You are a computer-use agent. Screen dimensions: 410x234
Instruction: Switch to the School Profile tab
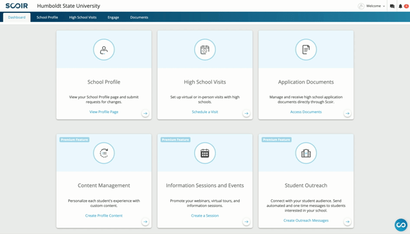tap(47, 17)
